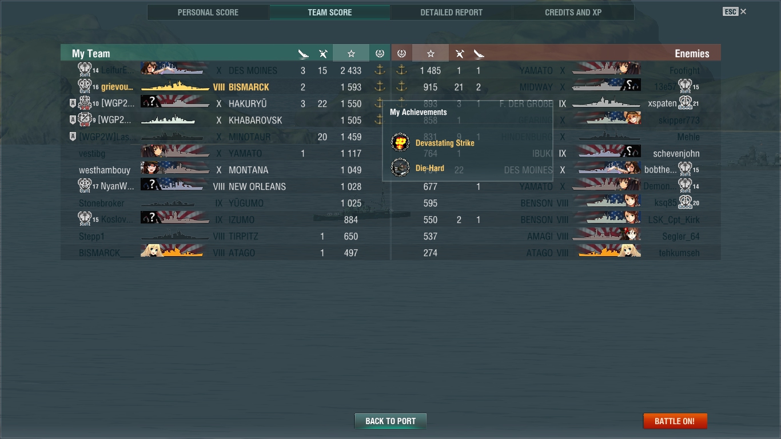This screenshot has width=781, height=439.
Task: Open the Detailed Report tab
Action: point(451,12)
